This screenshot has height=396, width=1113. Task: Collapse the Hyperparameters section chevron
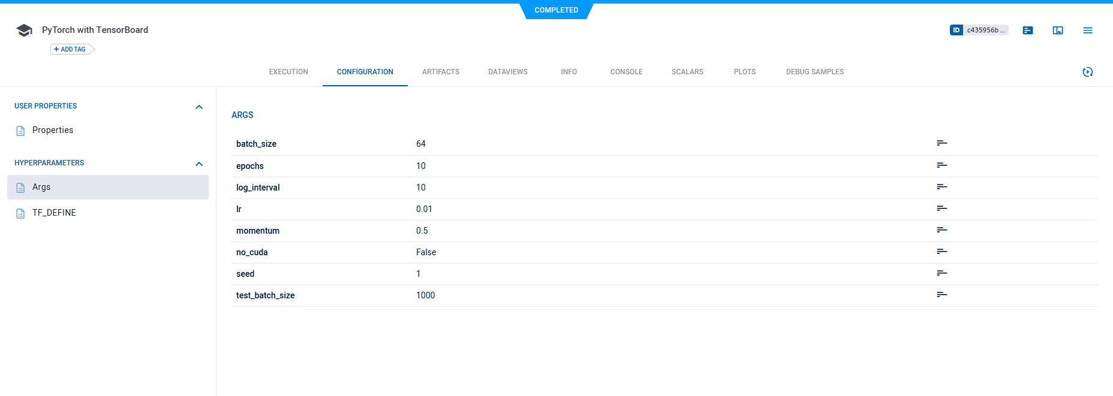199,164
